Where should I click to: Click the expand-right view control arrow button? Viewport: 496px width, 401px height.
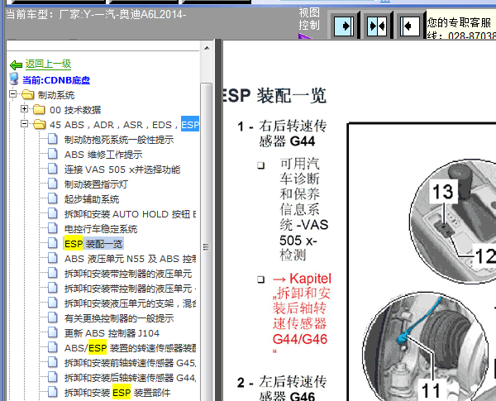point(344,26)
